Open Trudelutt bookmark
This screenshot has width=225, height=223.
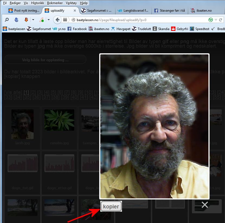[x=142, y=29]
